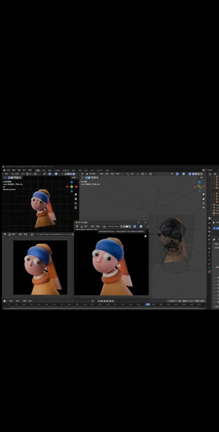Image resolution: width=219 pixels, height=432 pixels.
Task: Click X unlink icon beside Render Result
Action: (130, 226)
